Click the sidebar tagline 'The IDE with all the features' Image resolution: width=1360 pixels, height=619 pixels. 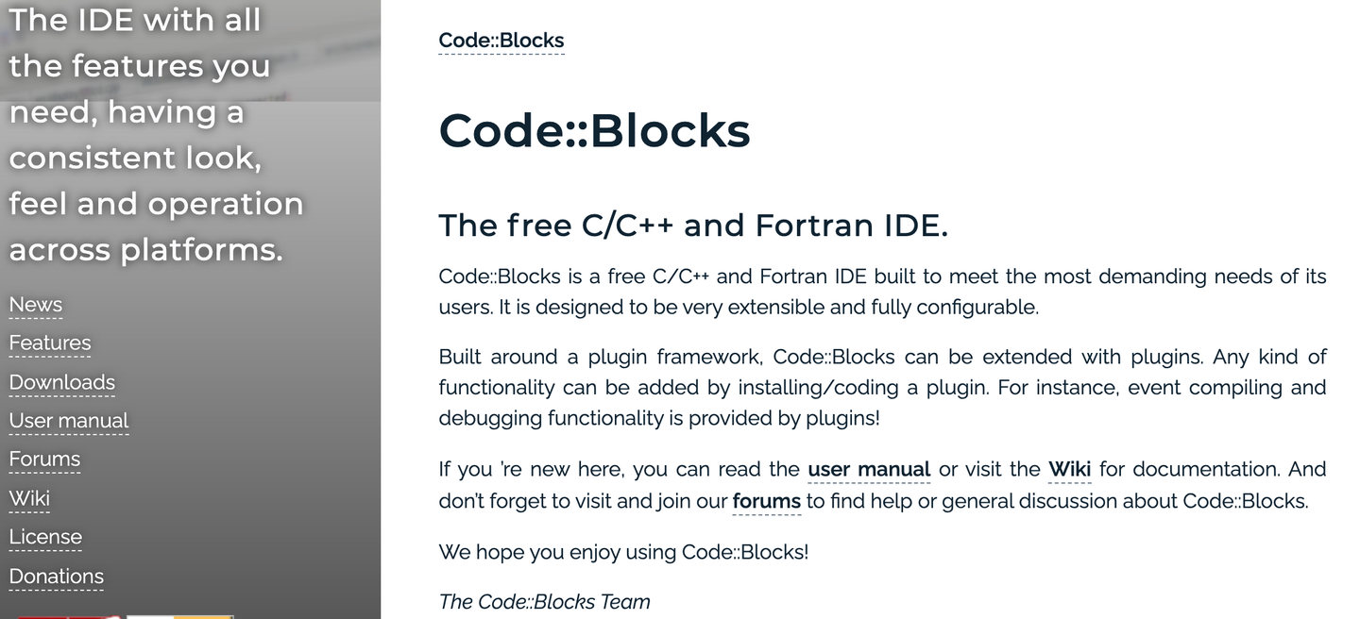click(x=156, y=134)
